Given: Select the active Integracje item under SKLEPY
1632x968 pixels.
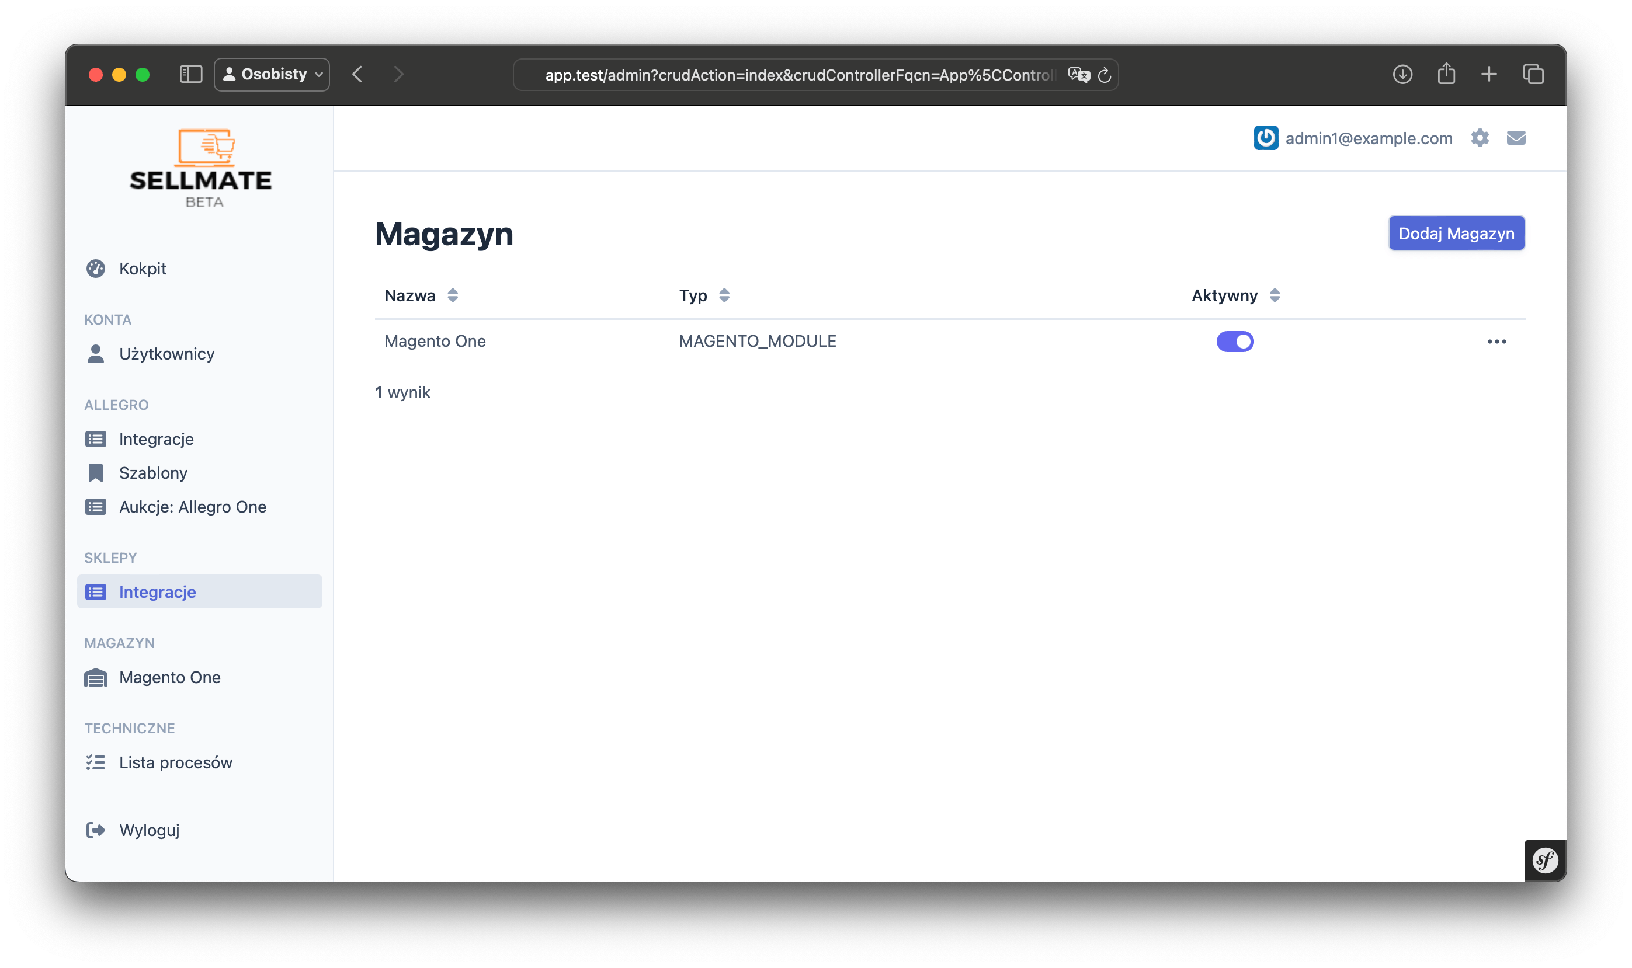Looking at the screenshot, I should coord(200,591).
